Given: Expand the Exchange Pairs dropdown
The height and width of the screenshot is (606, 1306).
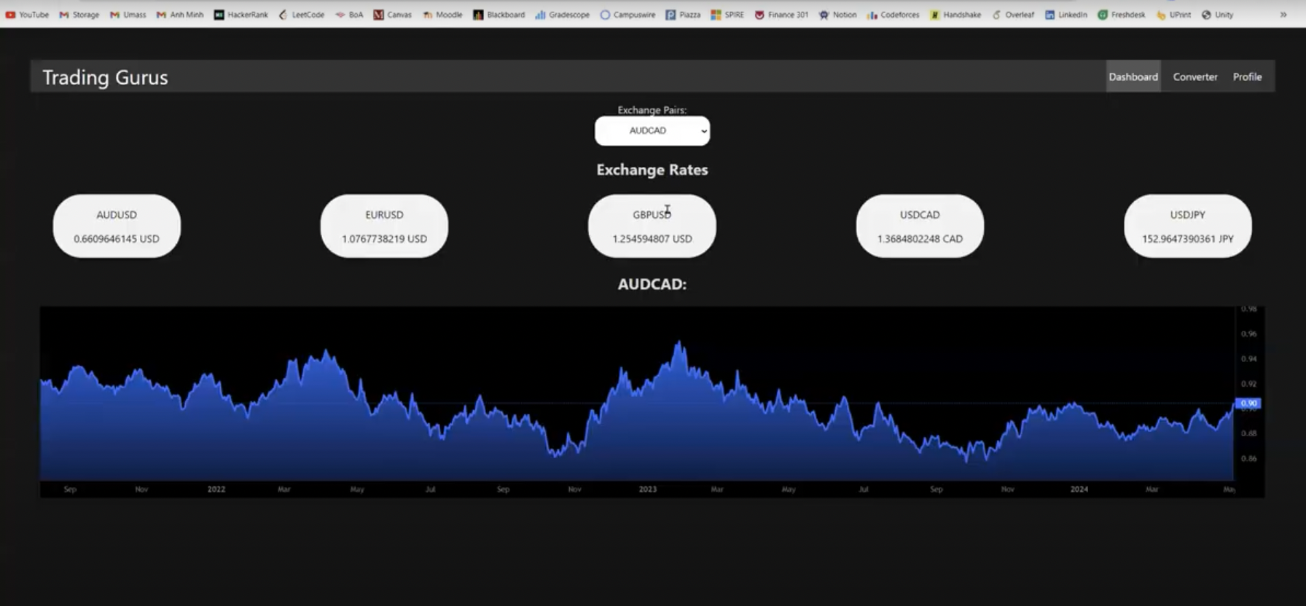Looking at the screenshot, I should pos(652,131).
